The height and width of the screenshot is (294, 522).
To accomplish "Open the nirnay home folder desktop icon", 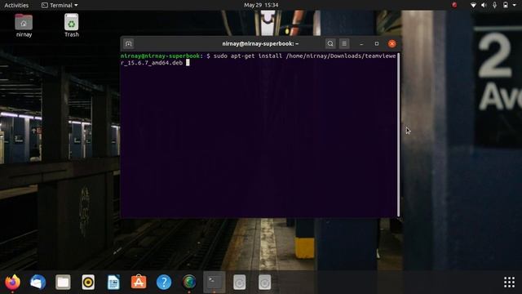I will click(24, 25).
